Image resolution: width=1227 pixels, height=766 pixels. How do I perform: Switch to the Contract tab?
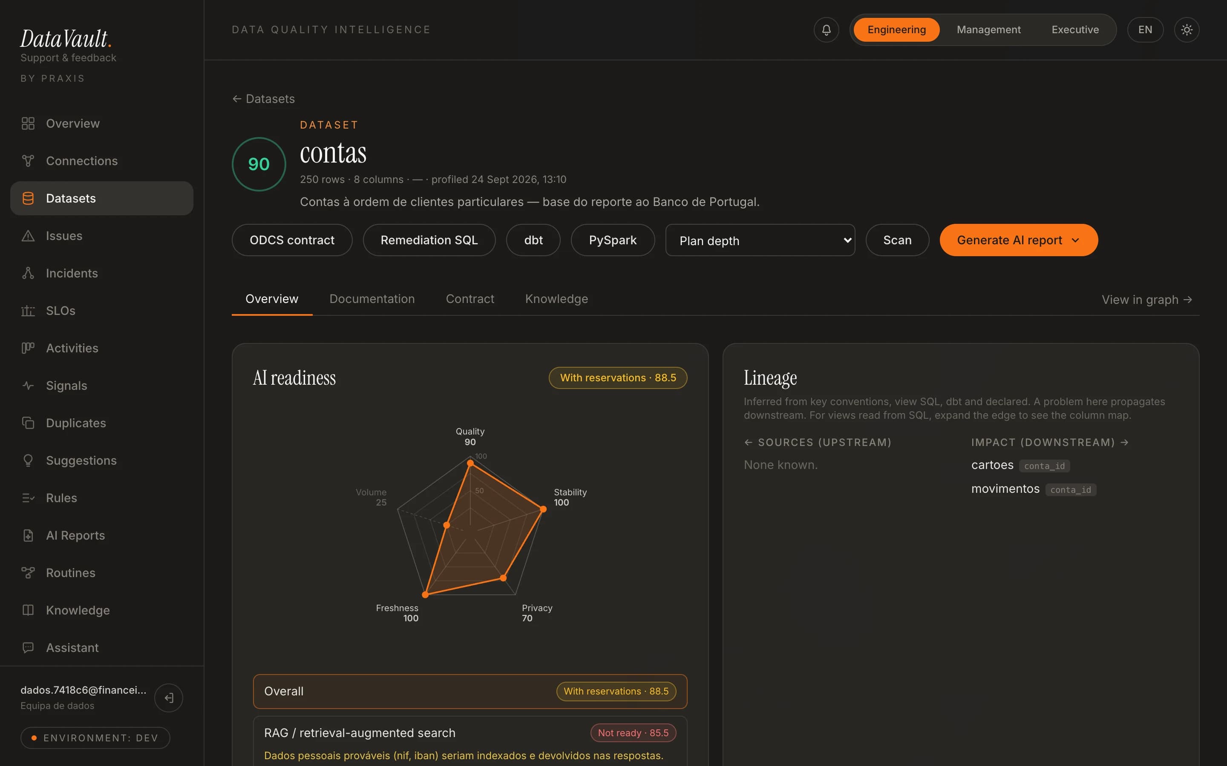tap(469, 299)
